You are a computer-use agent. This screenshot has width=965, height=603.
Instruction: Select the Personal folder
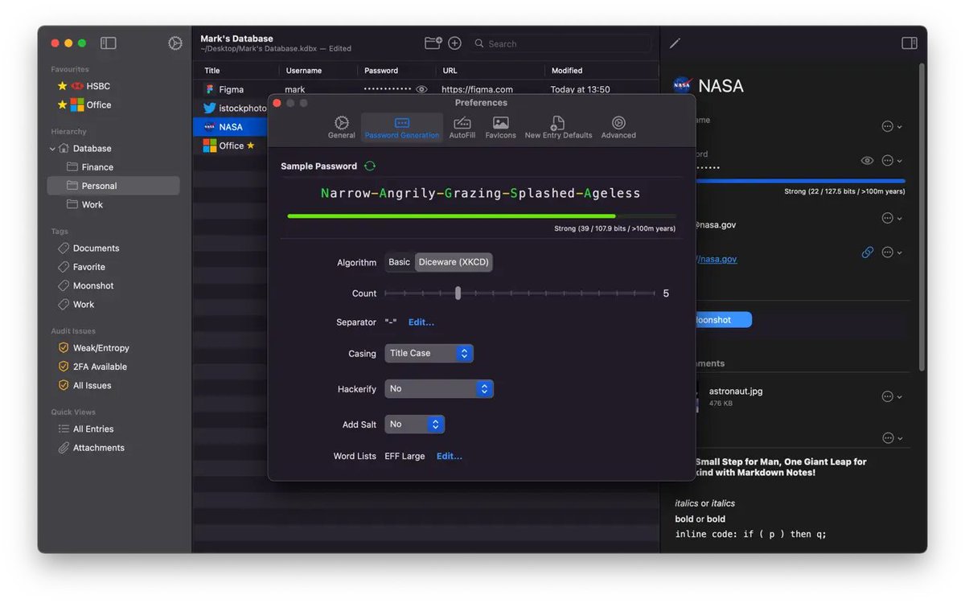coord(113,186)
